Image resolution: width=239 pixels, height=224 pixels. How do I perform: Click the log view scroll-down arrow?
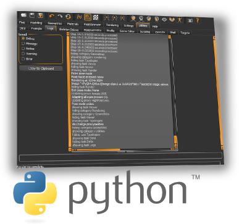(175, 146)
